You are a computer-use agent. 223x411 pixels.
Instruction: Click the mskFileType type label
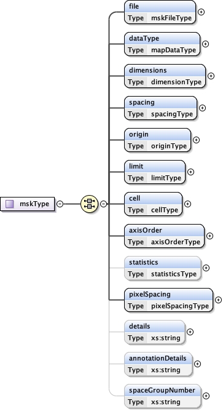coord(171,18)
